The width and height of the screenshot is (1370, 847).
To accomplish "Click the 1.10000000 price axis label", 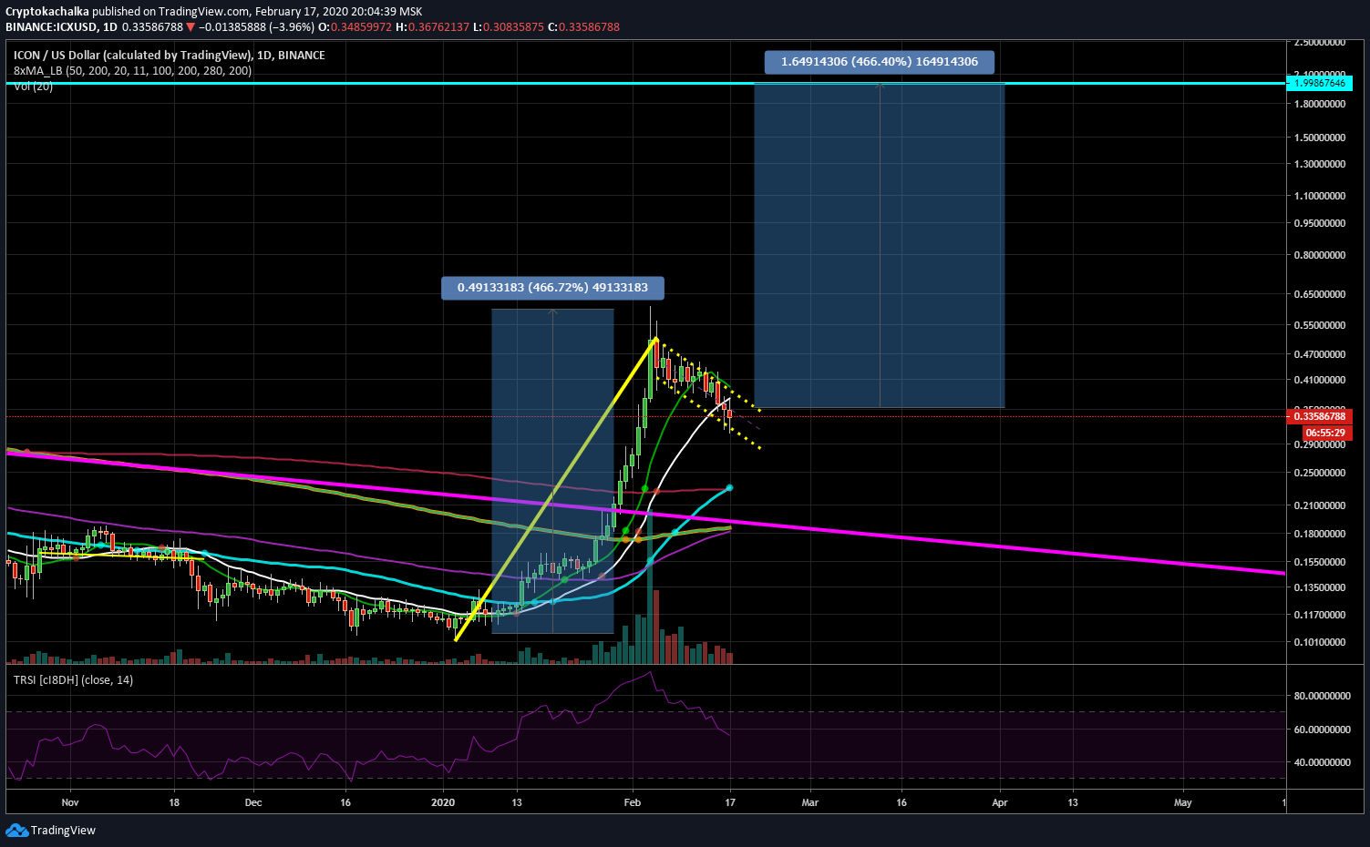I will click(x=1319, y=196).
